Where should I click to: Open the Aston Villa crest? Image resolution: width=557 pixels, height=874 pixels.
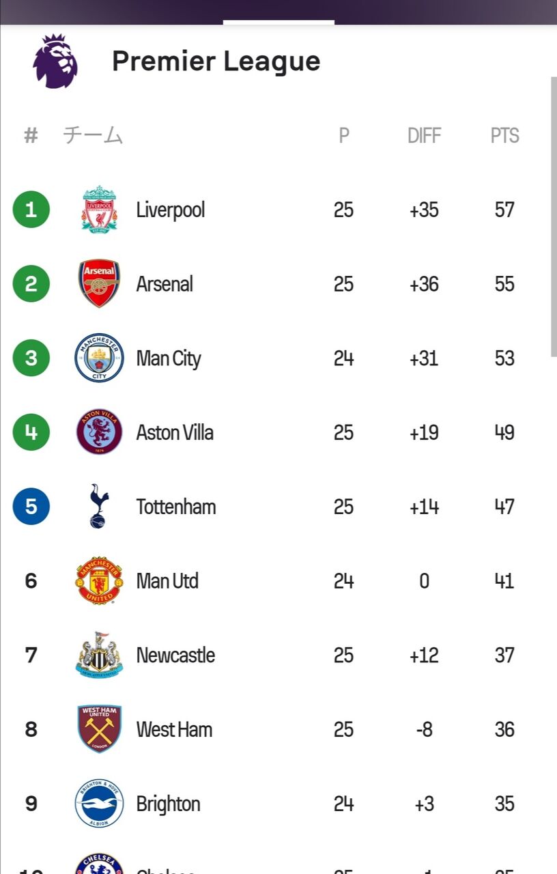99,432
